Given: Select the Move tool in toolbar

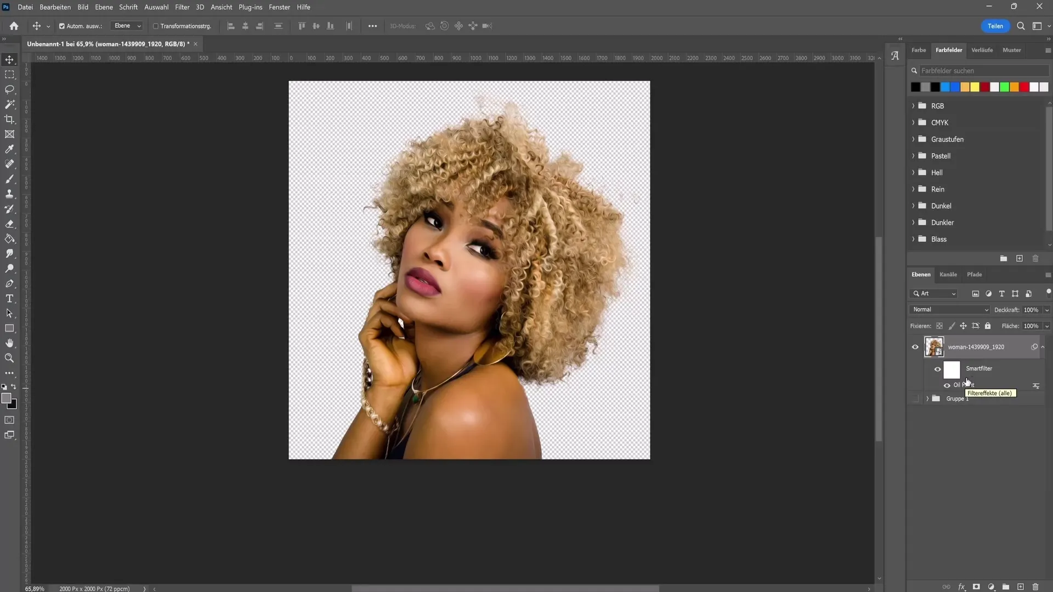Looking at the screenshot, I should click(10, 59).
